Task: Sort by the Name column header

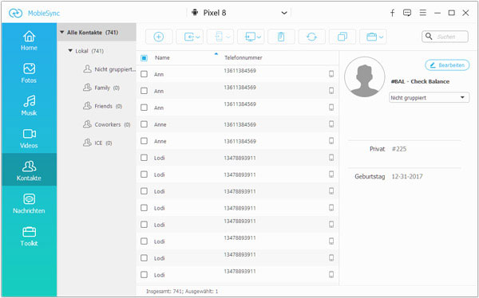Action: tap(162, 57)
